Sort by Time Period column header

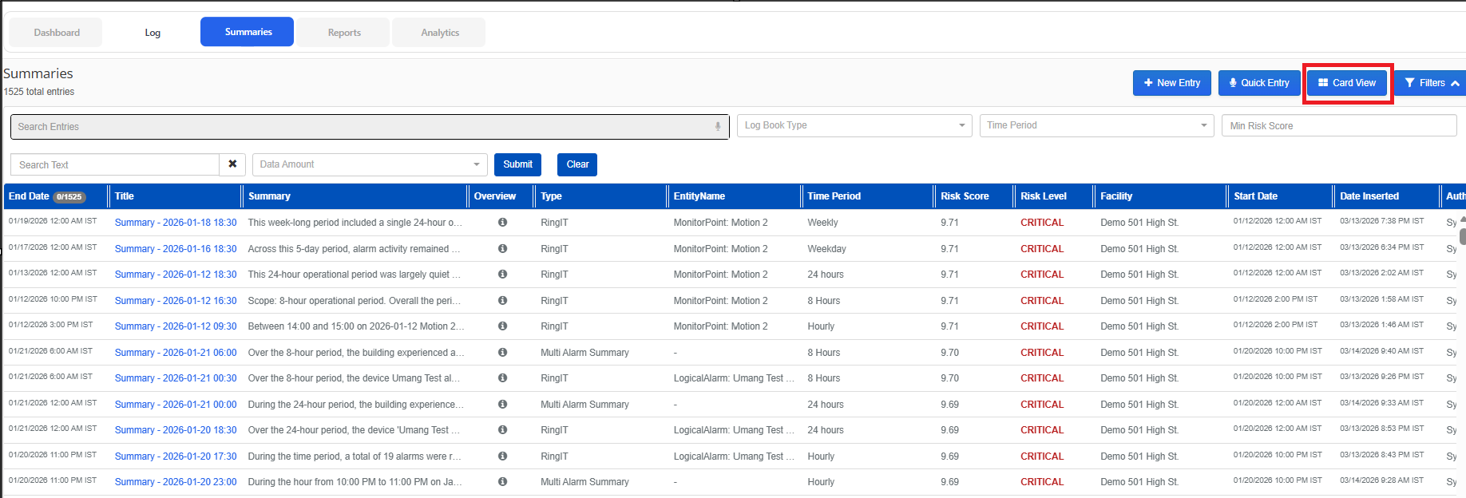click(x=834, y=196)
